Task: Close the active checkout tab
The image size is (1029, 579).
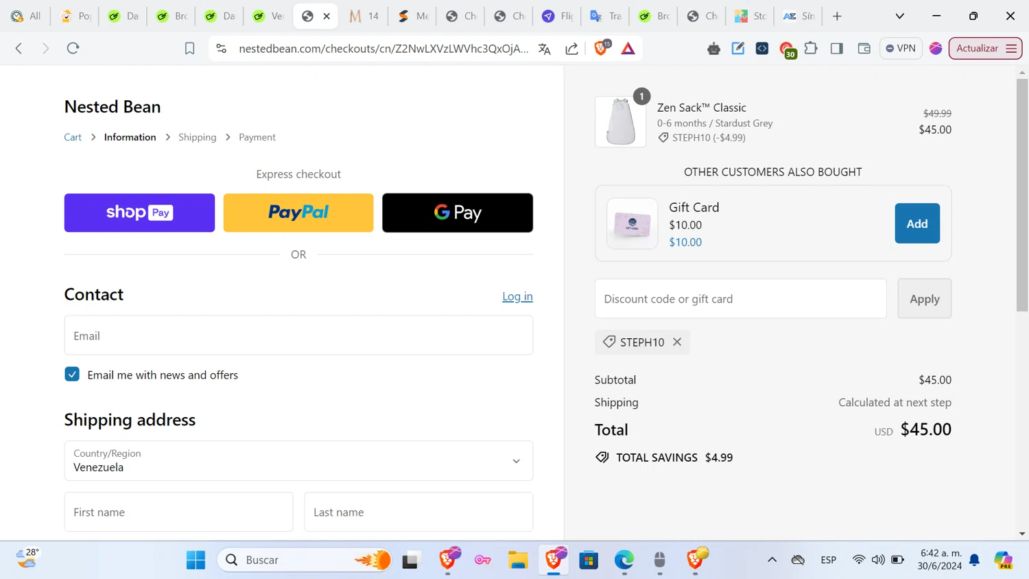Action: click(x=327, y=16)
